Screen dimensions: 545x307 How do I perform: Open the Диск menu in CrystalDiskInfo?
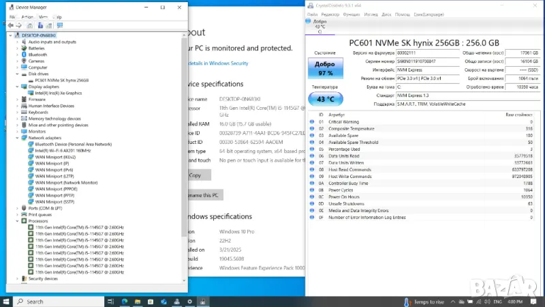386,14
